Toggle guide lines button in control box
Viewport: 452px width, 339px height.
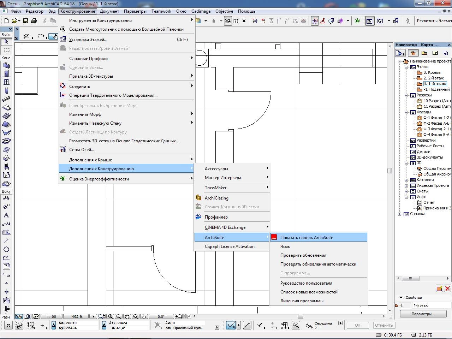(19, 325)
